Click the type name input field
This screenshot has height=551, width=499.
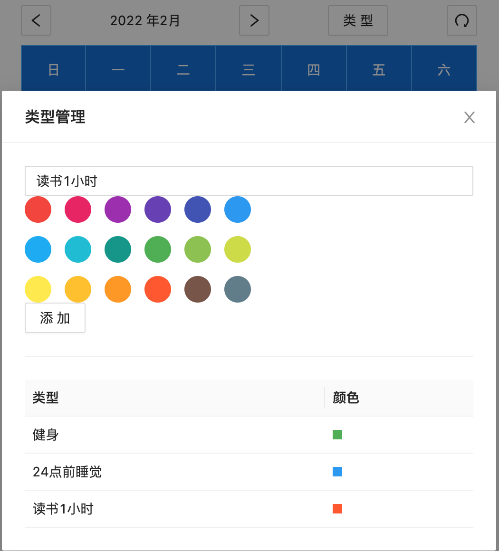click(x=249, y=181)
